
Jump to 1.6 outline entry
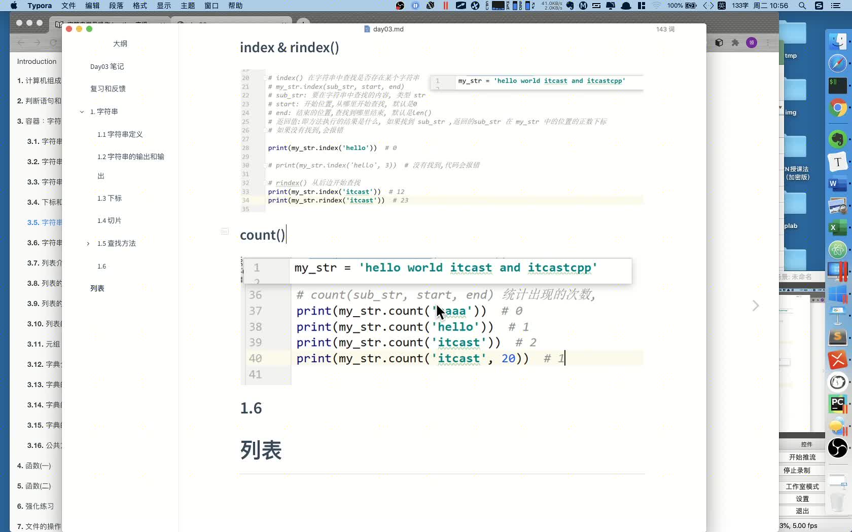point(102,266)
